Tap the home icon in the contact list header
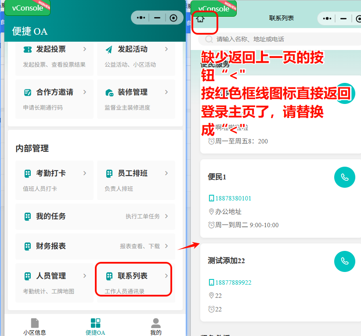361x336 pixels. pyautogui.click(x=201, y=19)
